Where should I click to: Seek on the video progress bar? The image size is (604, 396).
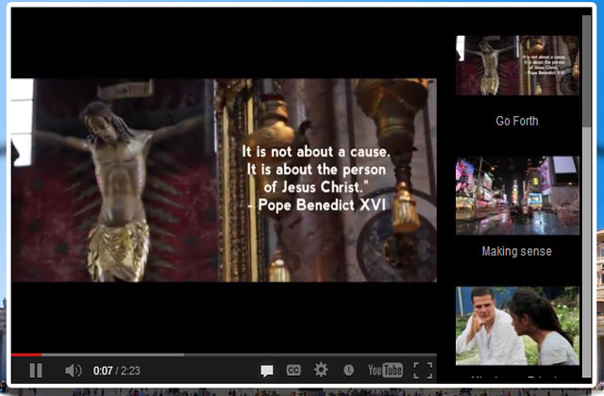click(224, 355)
